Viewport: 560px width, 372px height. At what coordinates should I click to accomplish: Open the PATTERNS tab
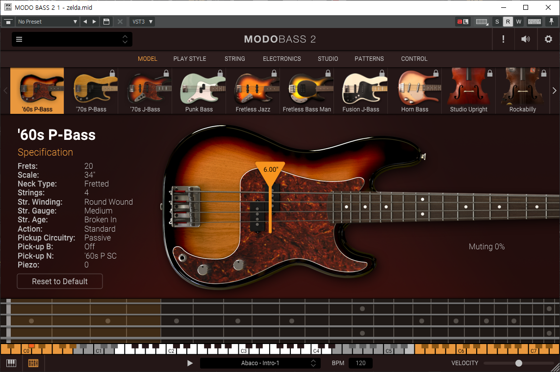[x=369, y=58]
